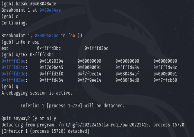Click the final "[Inferior 1 (process 15720) detached]" line
The image size is (194, 137).
tap(45, 131)
